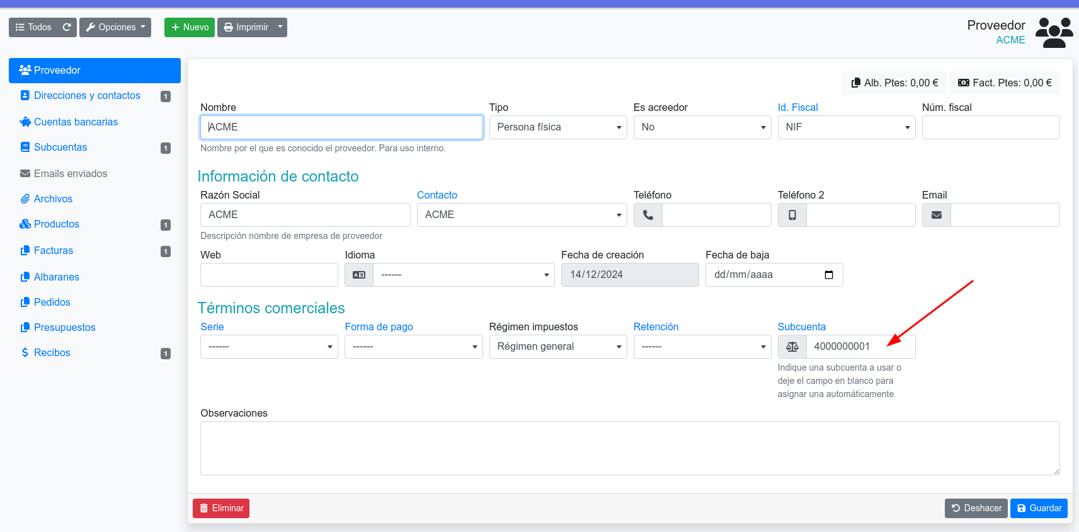Click the Nombre input field
1079x532 pixels.
pyautogui.click(x=341, y=127)
